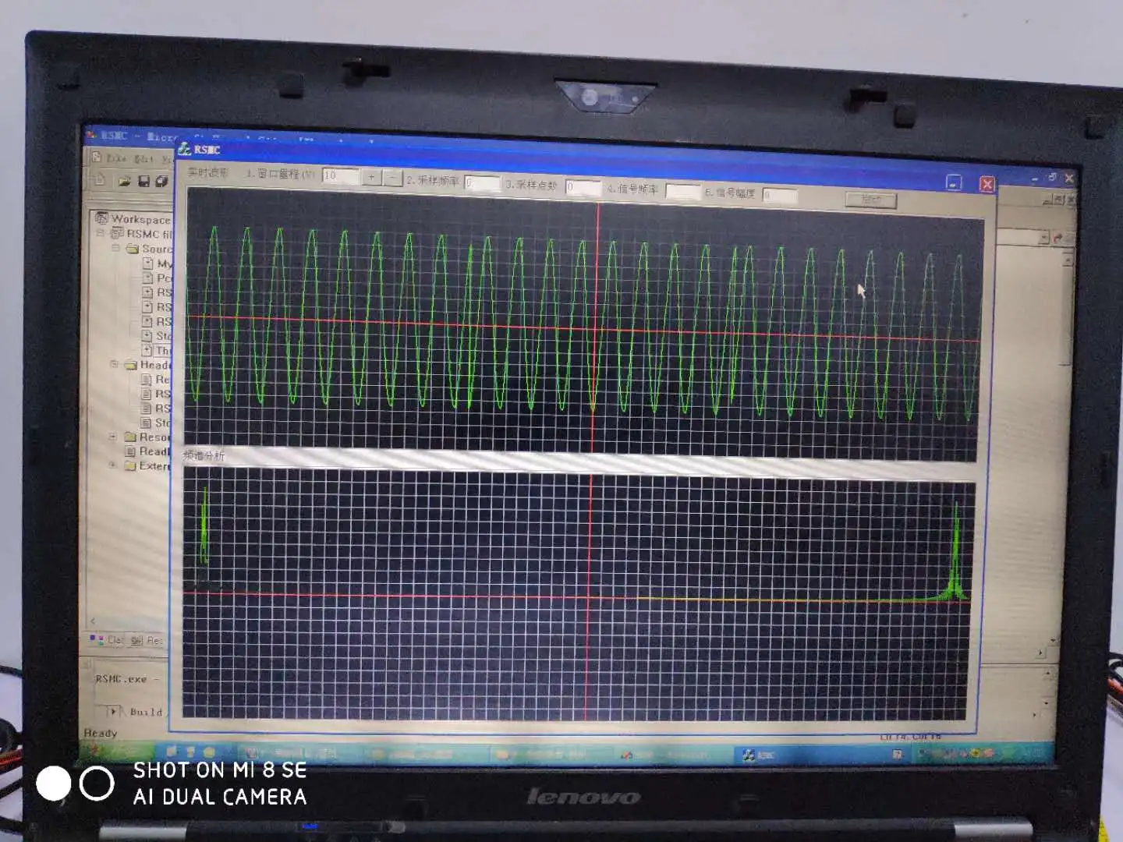Click the signal frequency input field
Viewport: 1123px width, 842px height.
[x=682, y=191]
